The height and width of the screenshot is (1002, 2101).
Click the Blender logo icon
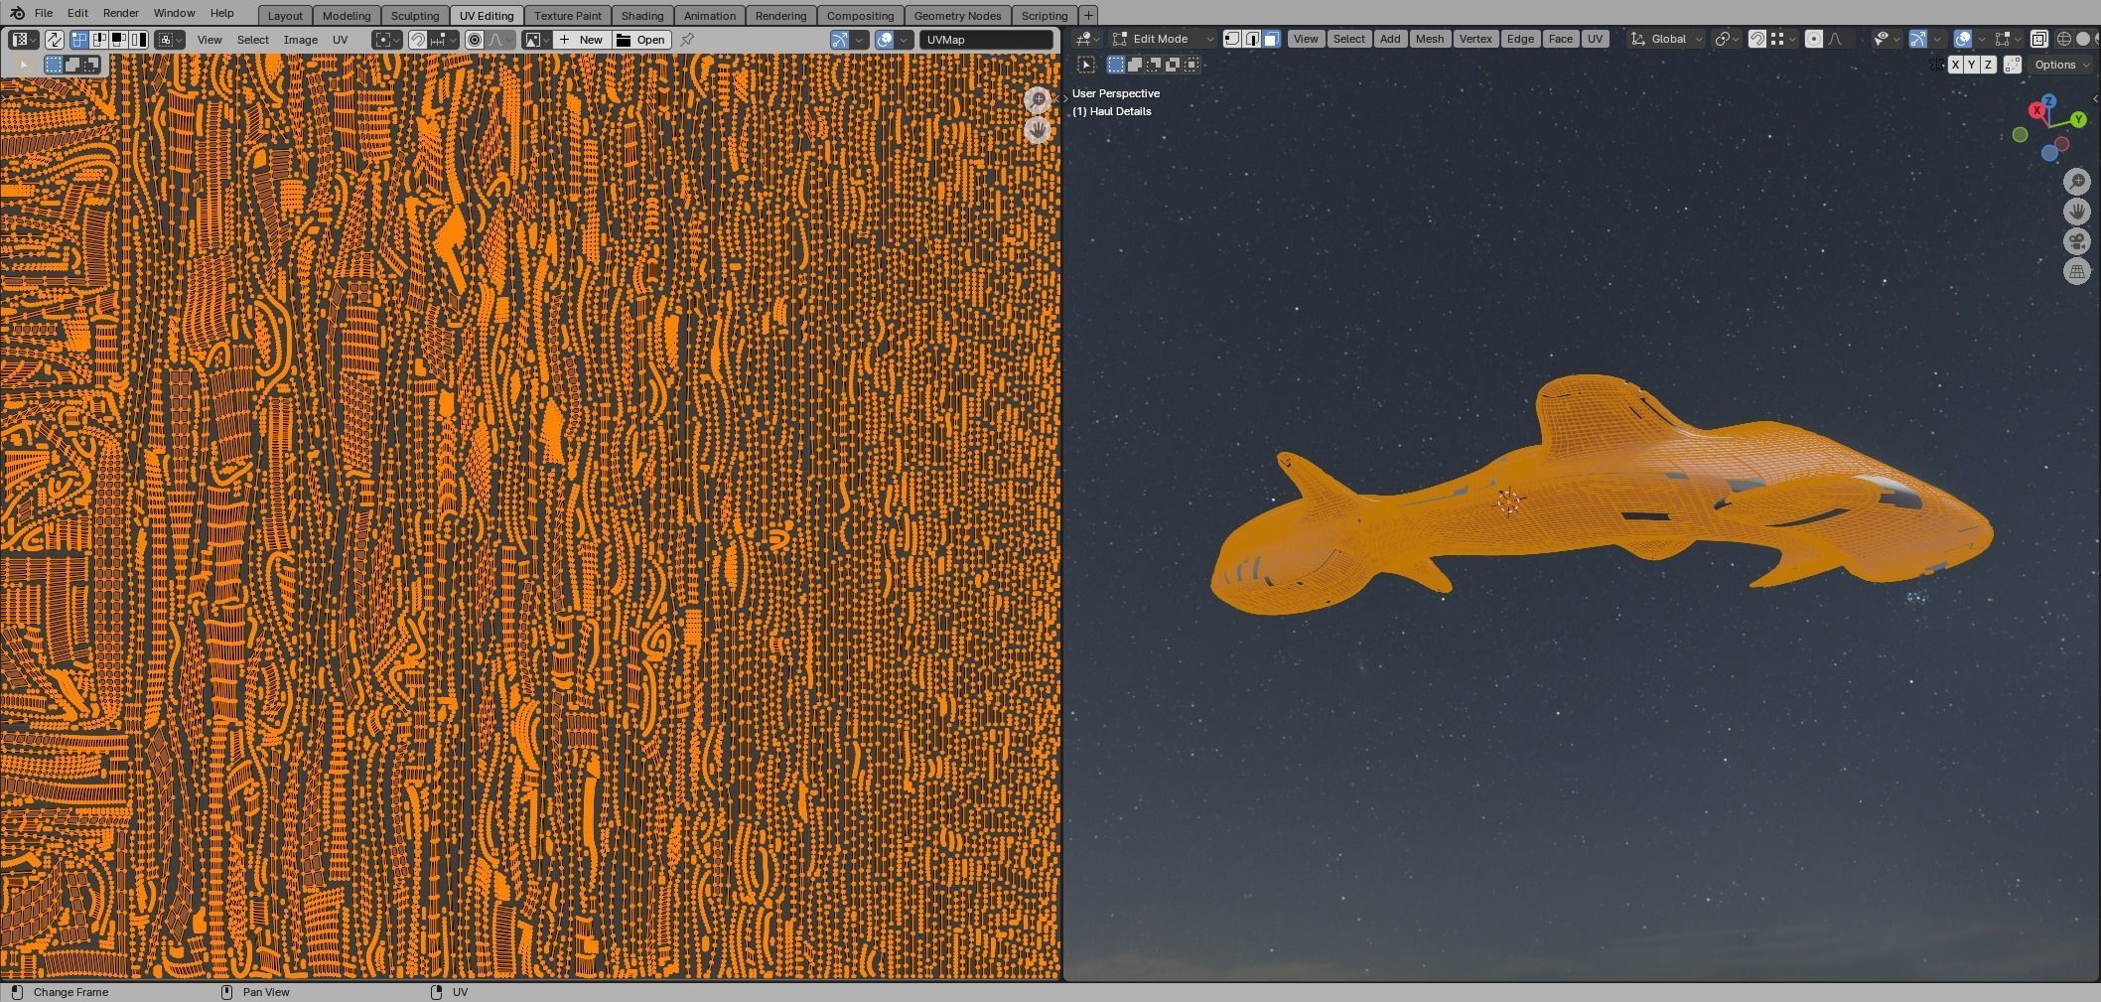(17, 13)
